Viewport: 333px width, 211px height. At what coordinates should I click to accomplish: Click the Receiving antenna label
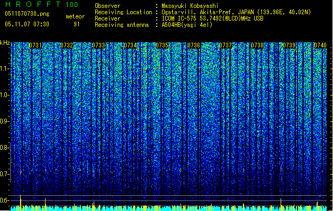coord(122,25)
